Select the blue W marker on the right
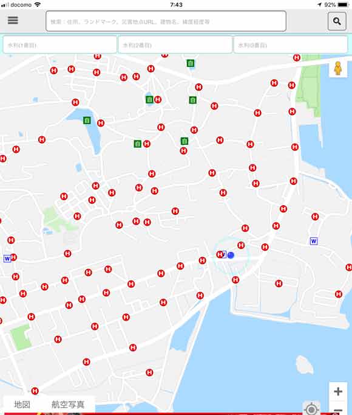The image size is (352, 415). [x=313, y=241]
